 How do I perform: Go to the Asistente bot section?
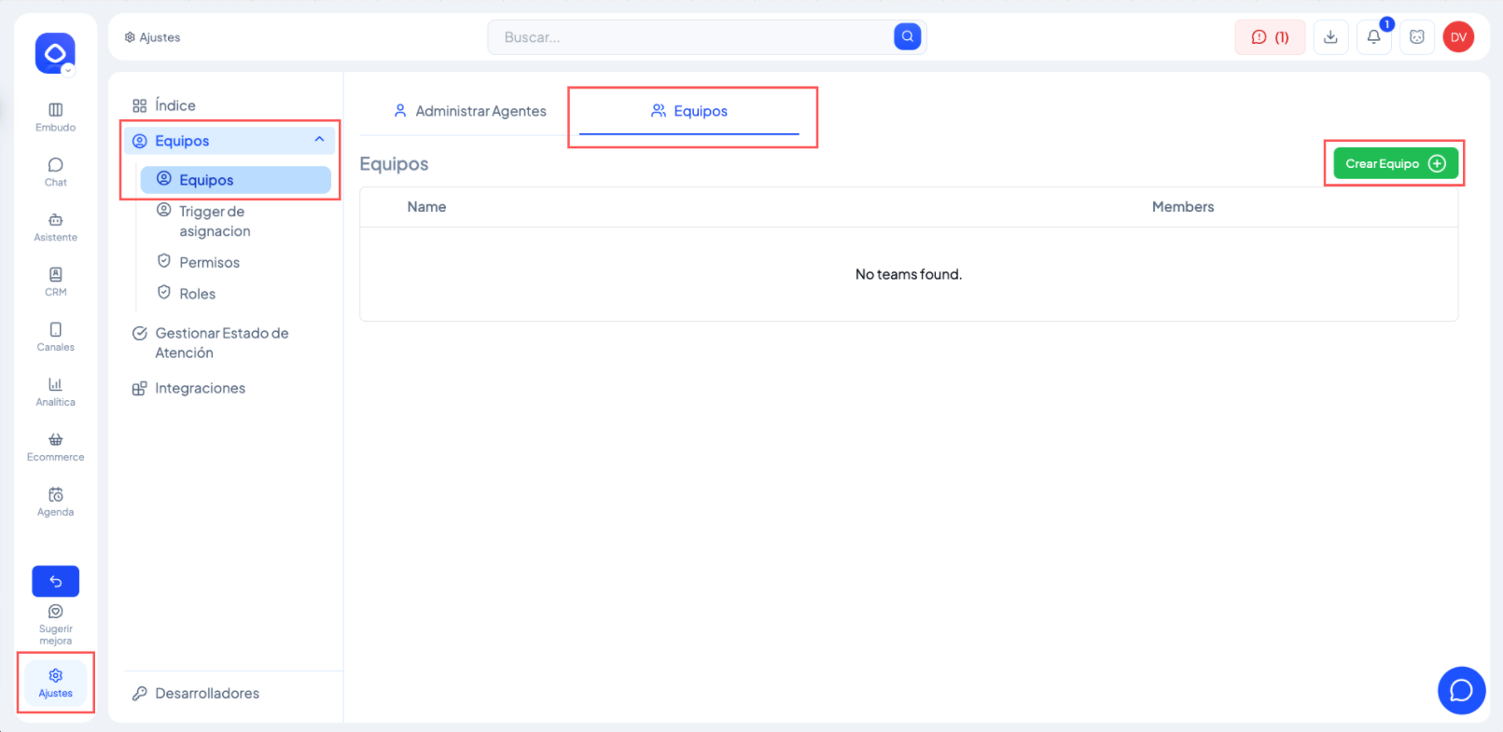pos(55,227)
